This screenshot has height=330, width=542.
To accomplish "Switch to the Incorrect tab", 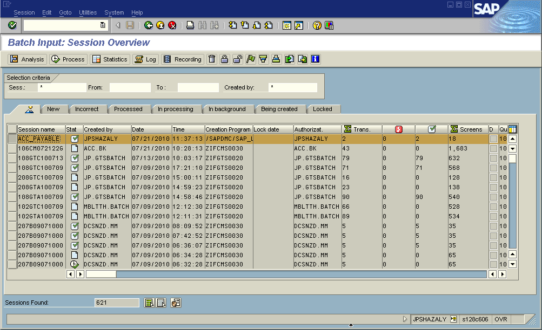I will [x=88, y=108].
